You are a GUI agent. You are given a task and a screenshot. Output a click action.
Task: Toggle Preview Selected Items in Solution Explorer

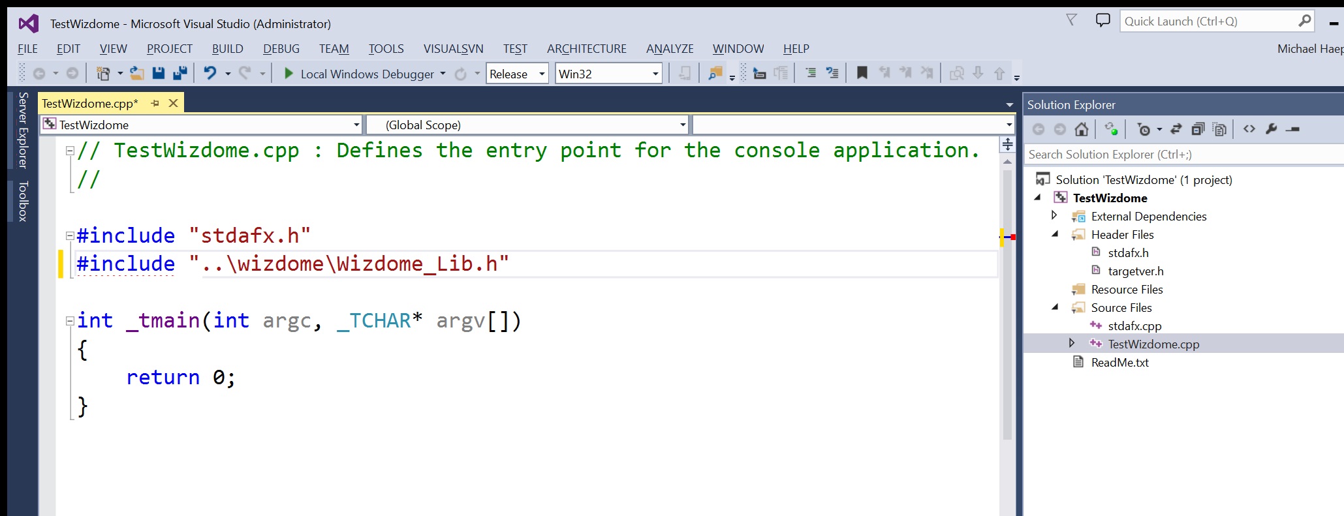pyautogui.click(x=1293, y=129)
